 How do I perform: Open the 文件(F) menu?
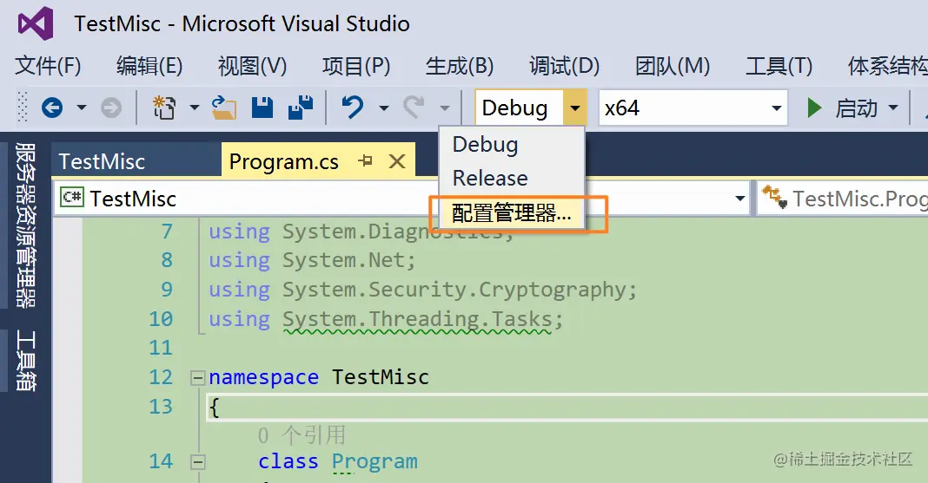(48, 66)
